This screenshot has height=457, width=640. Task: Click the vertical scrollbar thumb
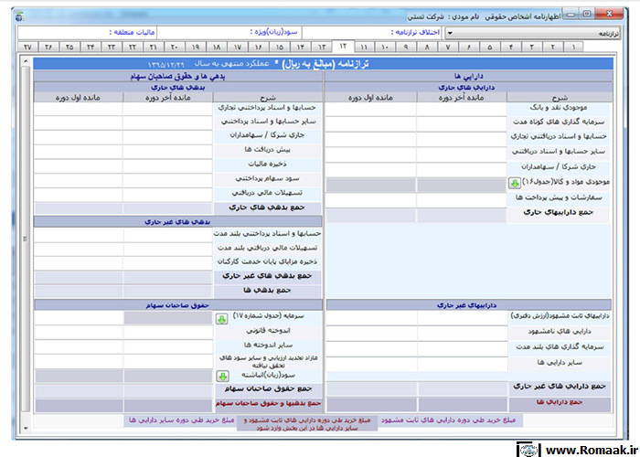26,239
